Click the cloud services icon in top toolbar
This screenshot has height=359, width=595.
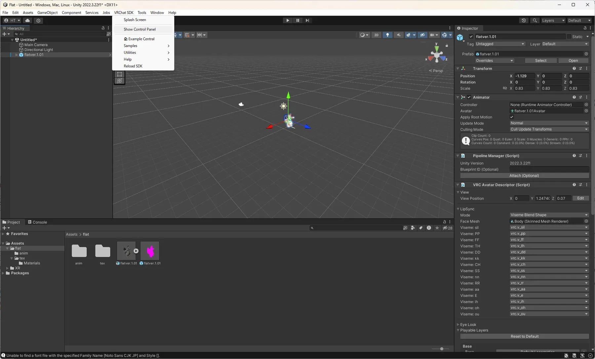[27, 20]
